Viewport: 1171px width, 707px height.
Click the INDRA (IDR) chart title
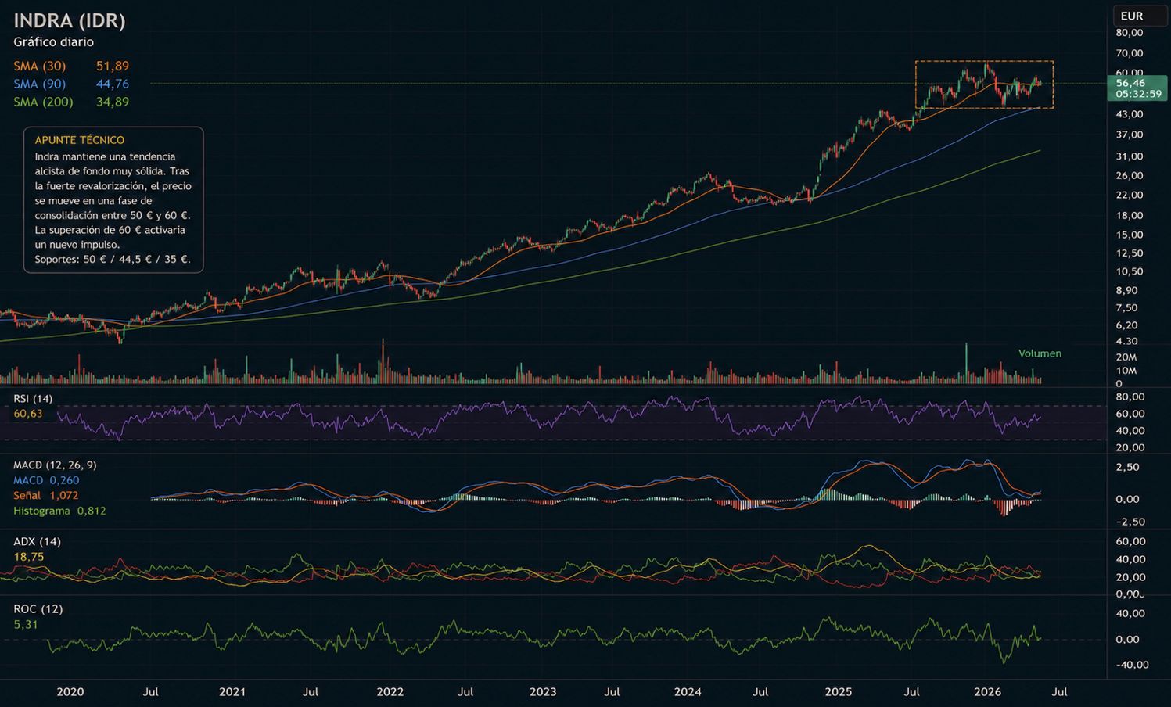tap(70, 20)
